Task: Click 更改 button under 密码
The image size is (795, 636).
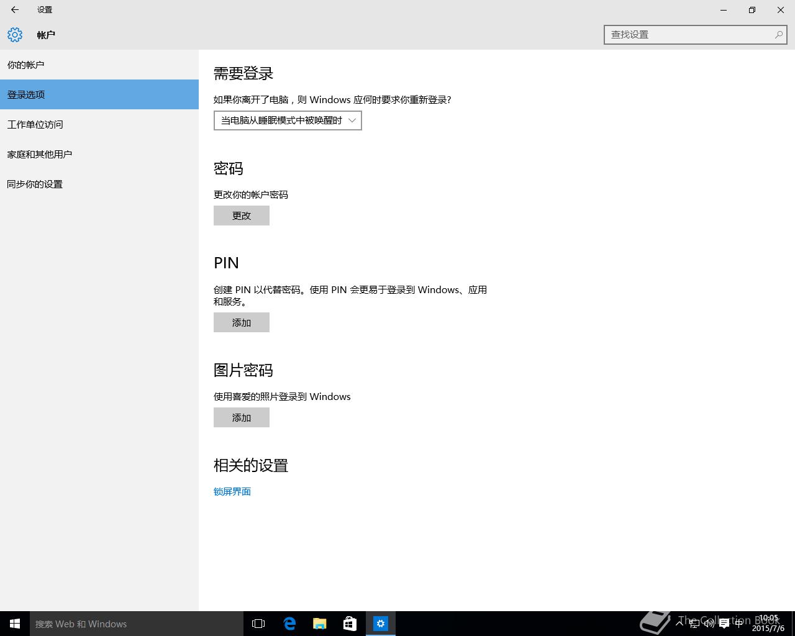Action: click(x=242, y=216)
